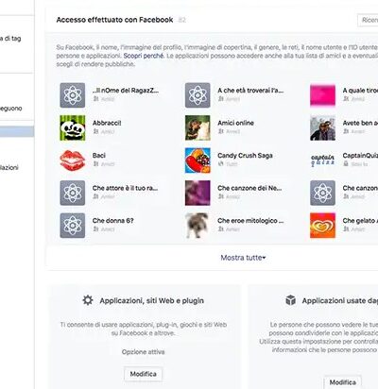Open the 'Che eroe mitologico ...' app name
The width and height of the screenshot is (378, 389).
pos(250,221)
